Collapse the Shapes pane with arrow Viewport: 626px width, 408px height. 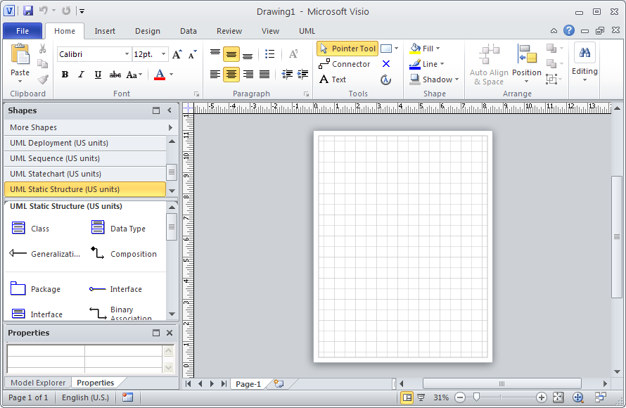[x=170, y=110]
